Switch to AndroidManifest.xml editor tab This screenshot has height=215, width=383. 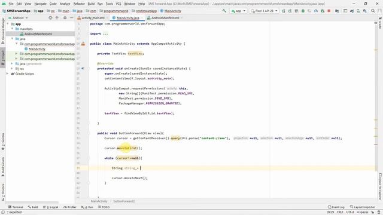click(x=165, y=18)
